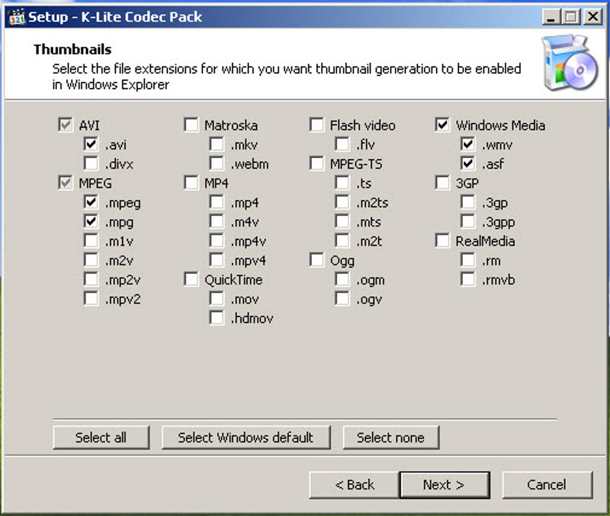This screenshot has height=516, width=610.
Task: Check the .mp4 extension checkbox
Action: coord(216,203)
